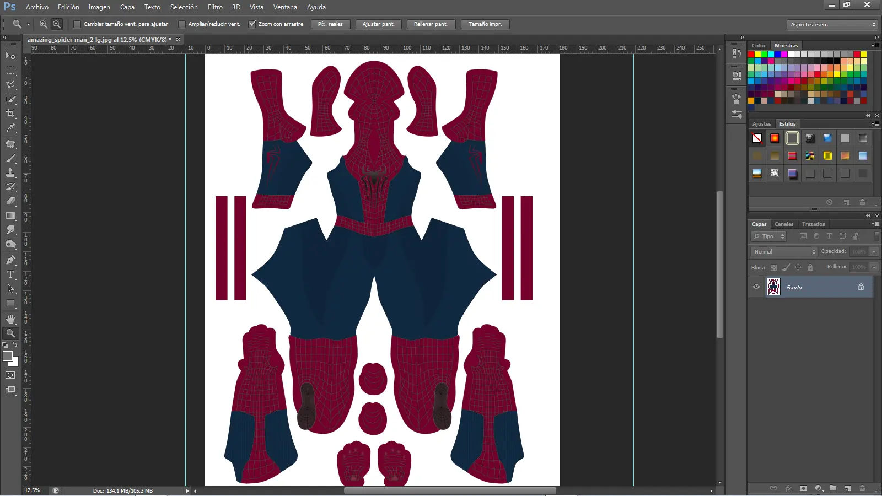Viewport: 882px width, 496px height.
Task: Pick the yellow swatch in Muestras
Action: pyautogui.click(x=757, y=55)
